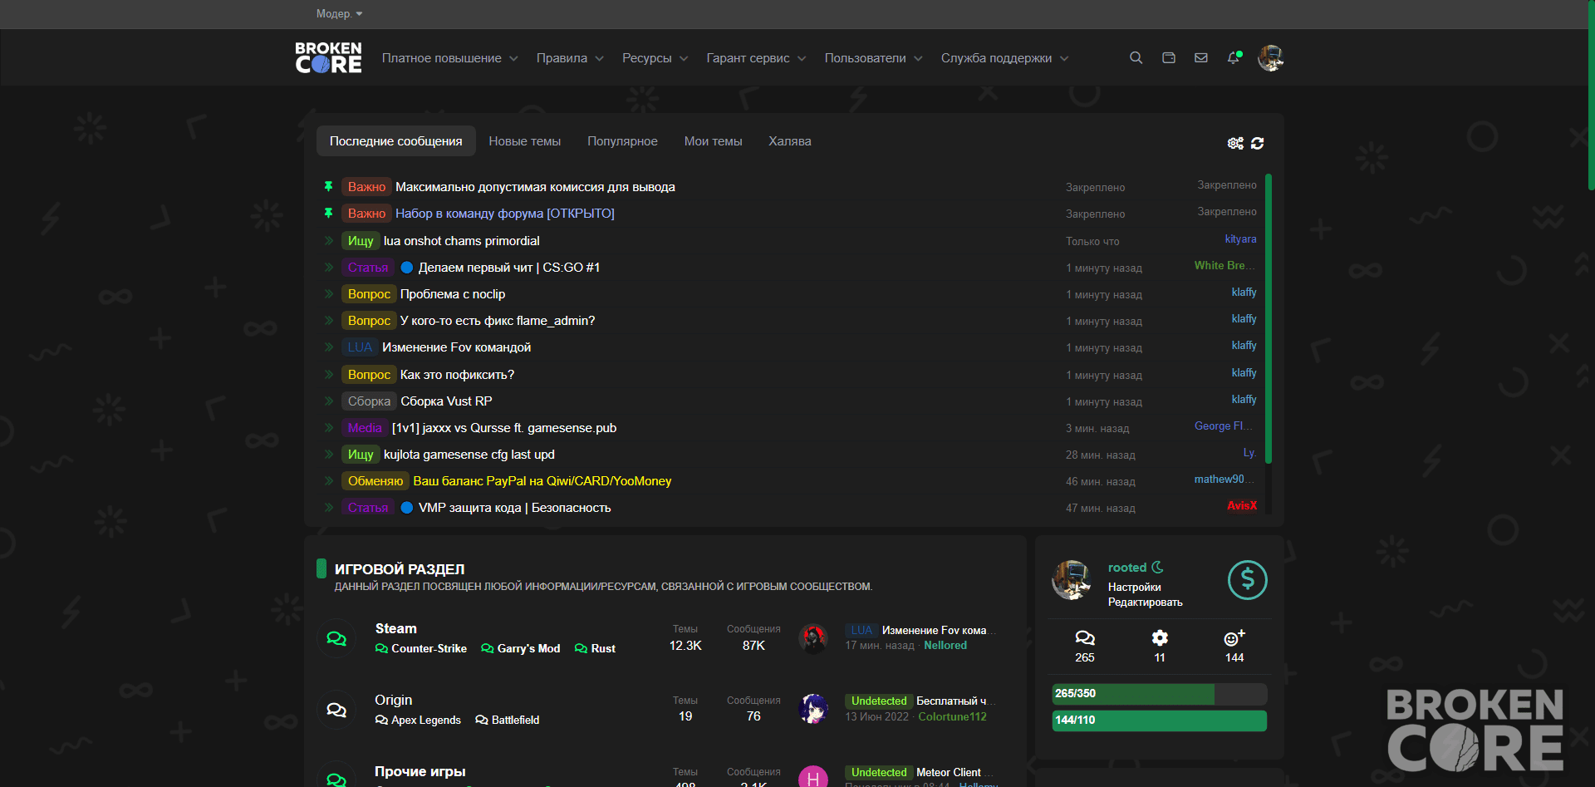This screenshot has height=787, width=1595.
Task: Click the Broken Core logo in the header
Action: pyautogui.click(x=328, y=57)
